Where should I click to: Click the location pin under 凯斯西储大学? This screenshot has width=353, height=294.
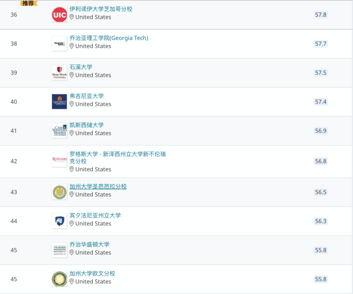(72, 133)
